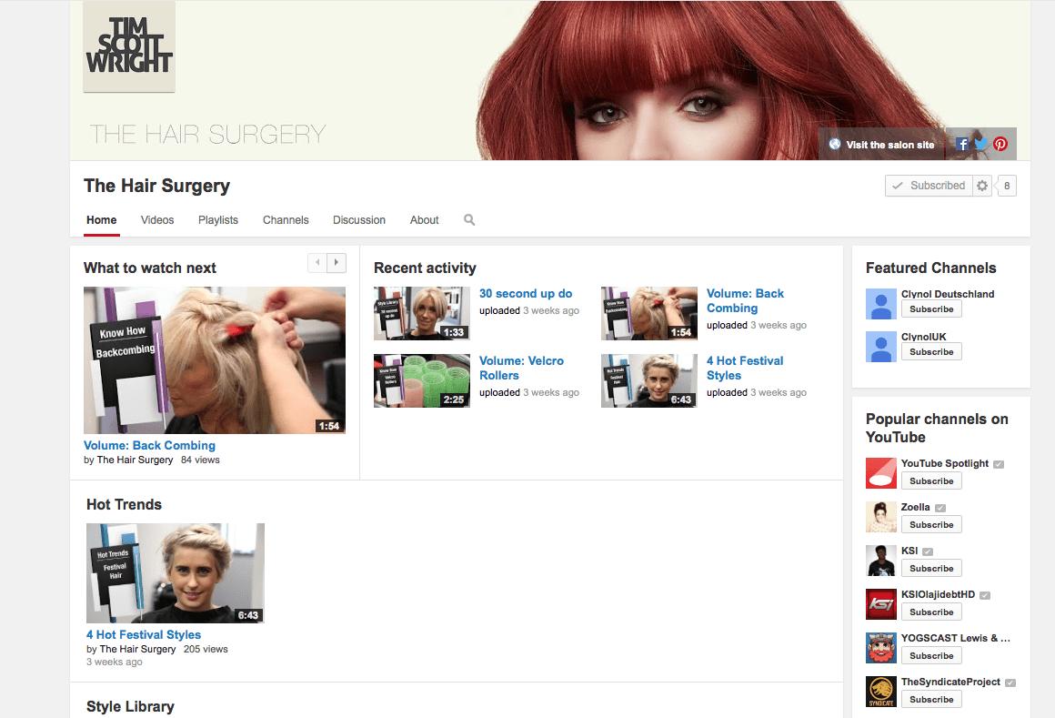The height and width of the screenshot is (718, 1055).
Task: Open Zoella channel name
Action: pyautogui.click(x=915, y=508)
